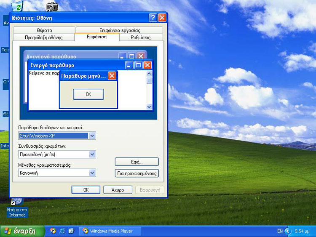Image resolution: width=316 pixels, height=237 pixels.
Task: Open the Για προχωρημένους settings button
Action: 137,173
